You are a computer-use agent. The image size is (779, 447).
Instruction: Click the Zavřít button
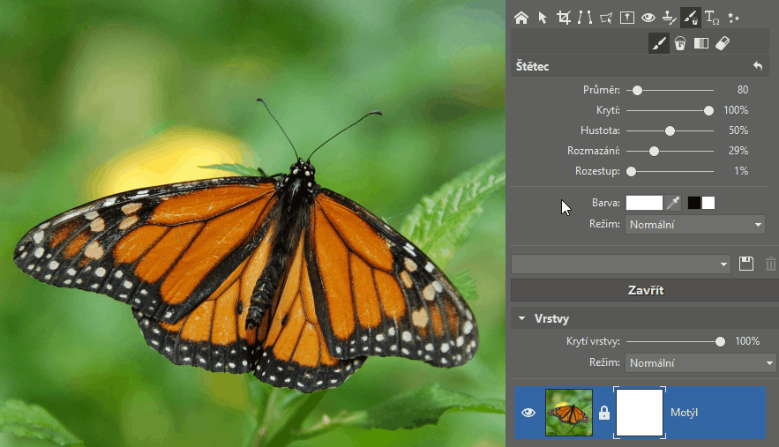(645, 290)
